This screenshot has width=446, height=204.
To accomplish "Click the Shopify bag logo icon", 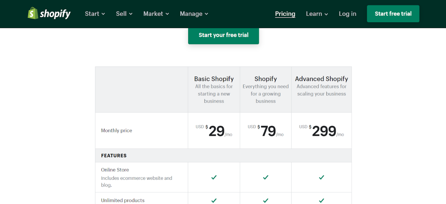I will click(33, 13).
